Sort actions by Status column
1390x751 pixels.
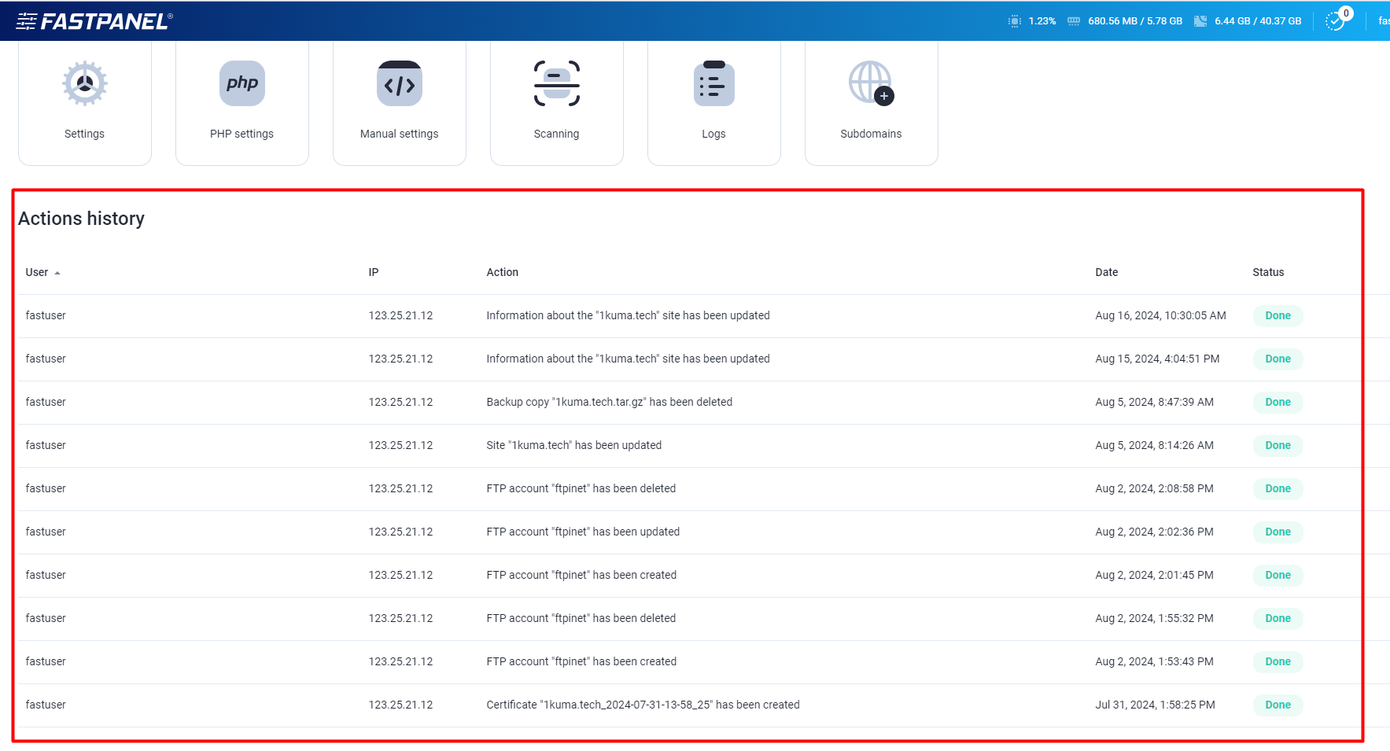click(x=1267, y=272)
